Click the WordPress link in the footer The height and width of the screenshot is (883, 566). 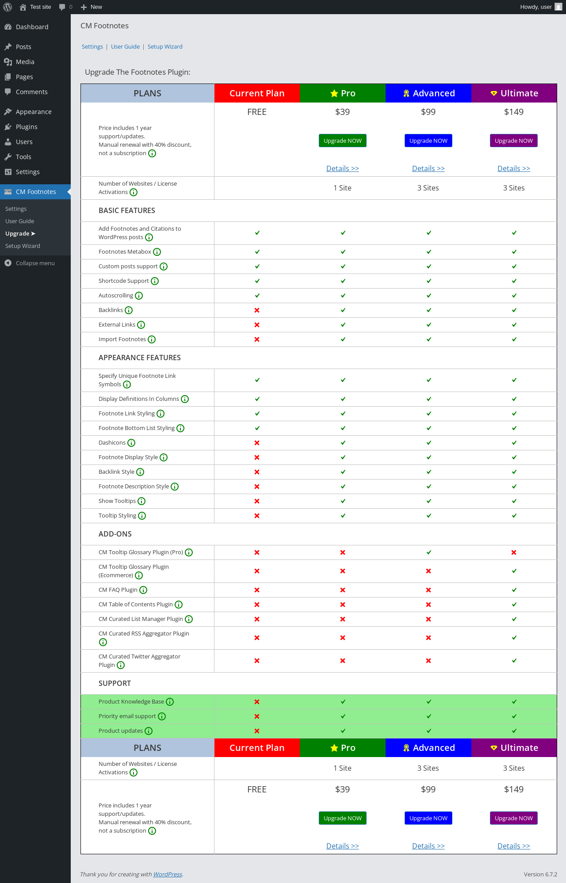[168, 874]
